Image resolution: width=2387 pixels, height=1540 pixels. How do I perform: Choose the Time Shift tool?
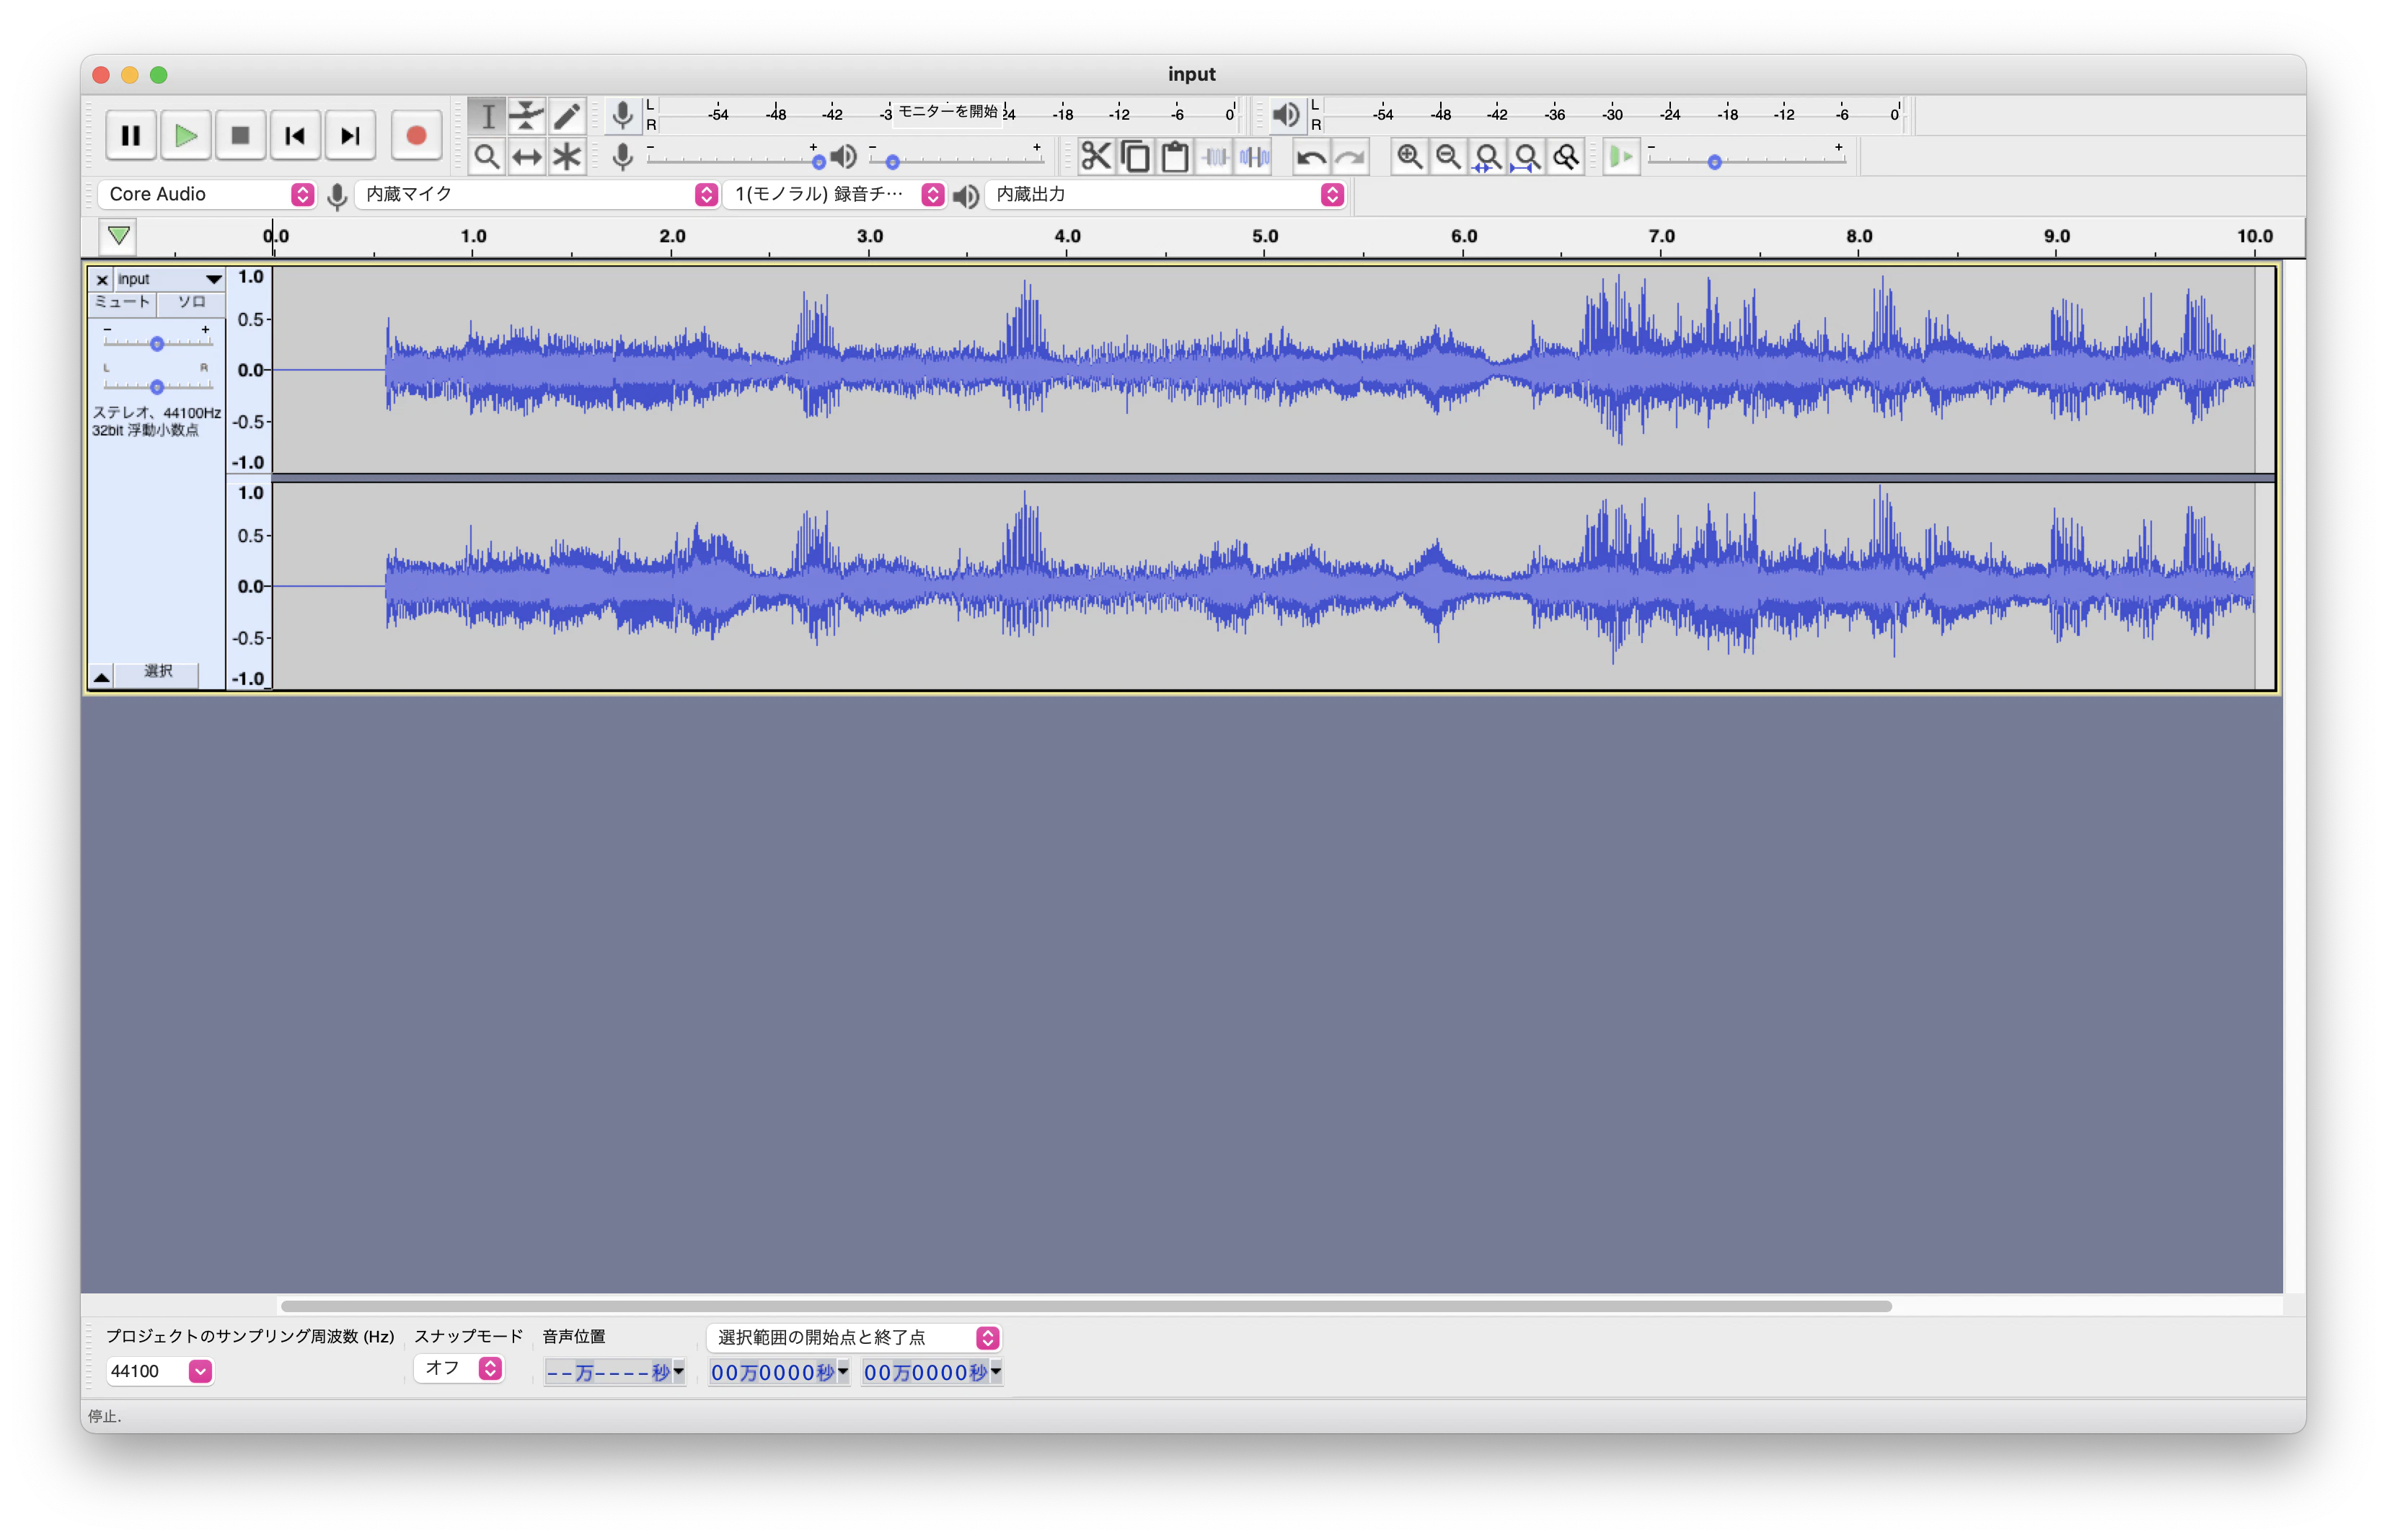point(526,157)
